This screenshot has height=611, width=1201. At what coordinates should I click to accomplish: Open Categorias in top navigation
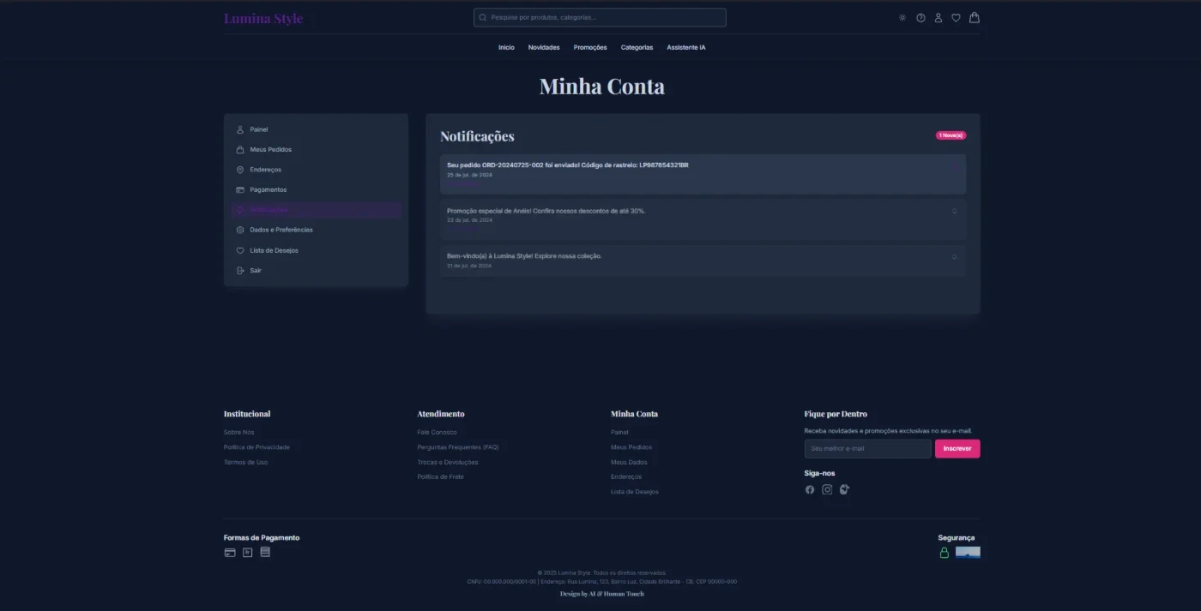click(x=637, y=47)
